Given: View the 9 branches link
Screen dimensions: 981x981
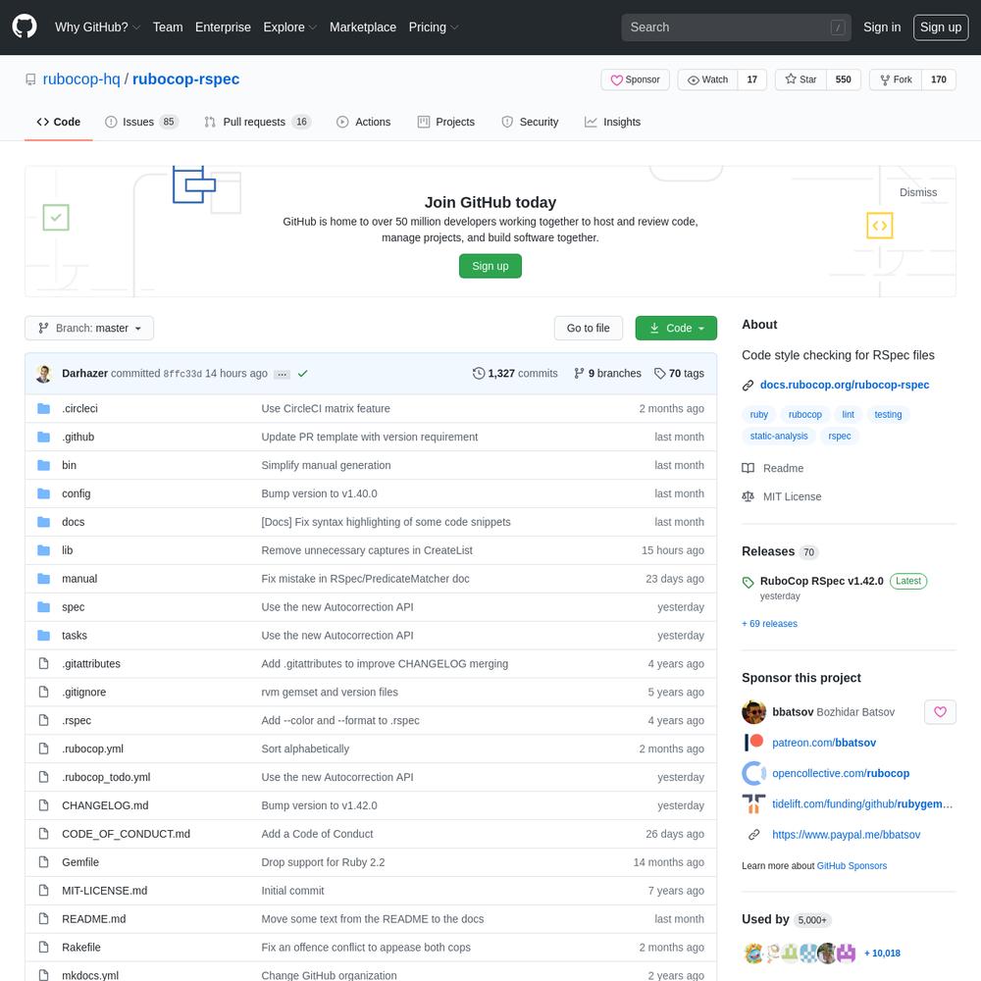Looking at the screenshot, I should (x=607, y=374).
